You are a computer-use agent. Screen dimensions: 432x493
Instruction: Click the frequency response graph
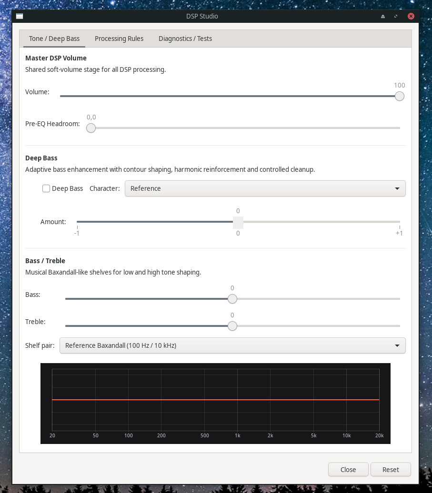[216, 404]
